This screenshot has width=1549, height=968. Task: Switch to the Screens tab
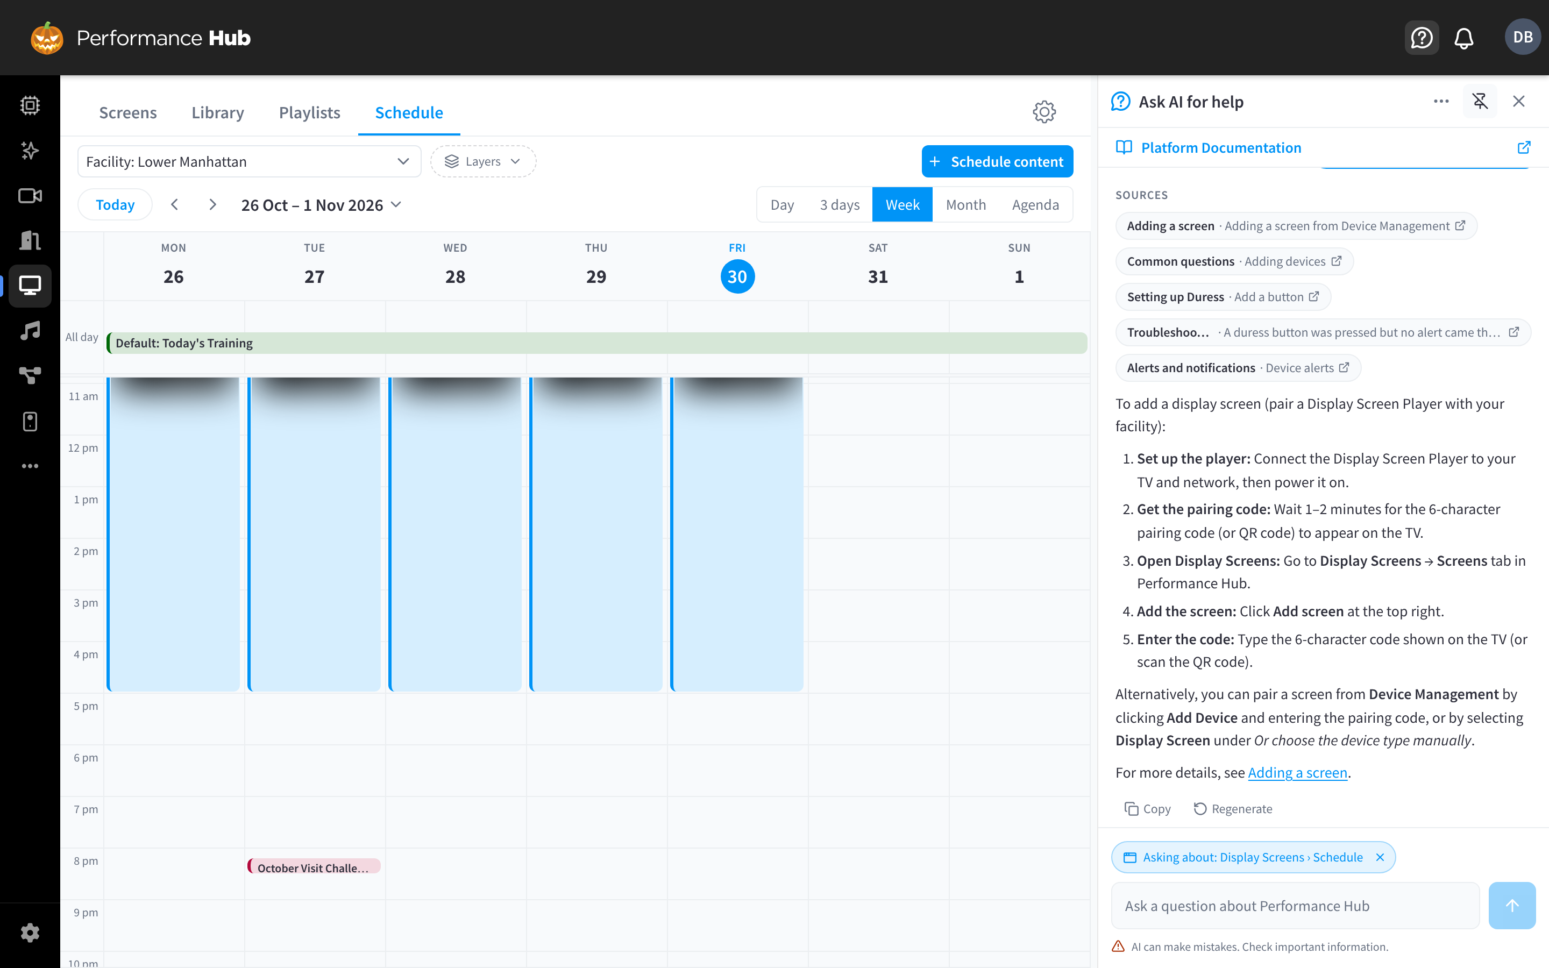point(127,113)
